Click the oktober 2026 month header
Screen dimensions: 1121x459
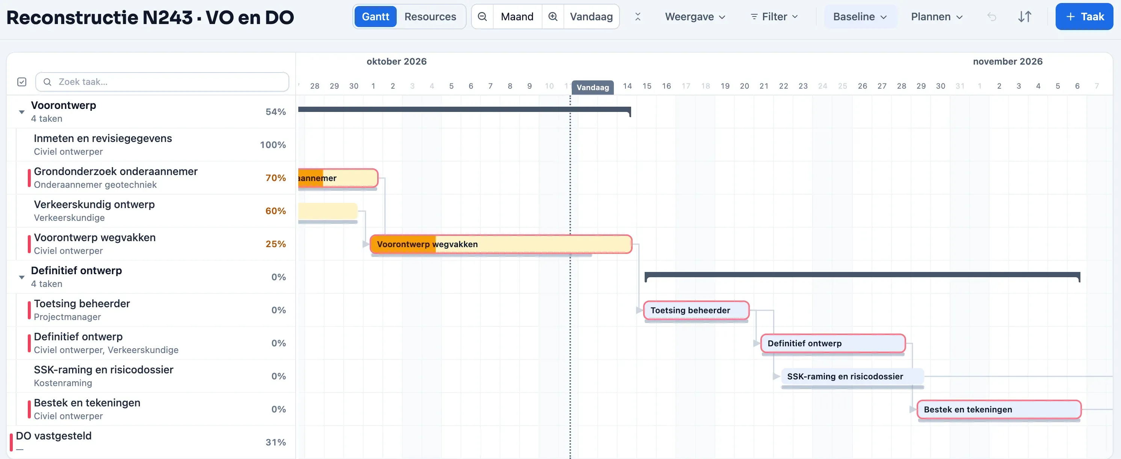coord(396,61)
